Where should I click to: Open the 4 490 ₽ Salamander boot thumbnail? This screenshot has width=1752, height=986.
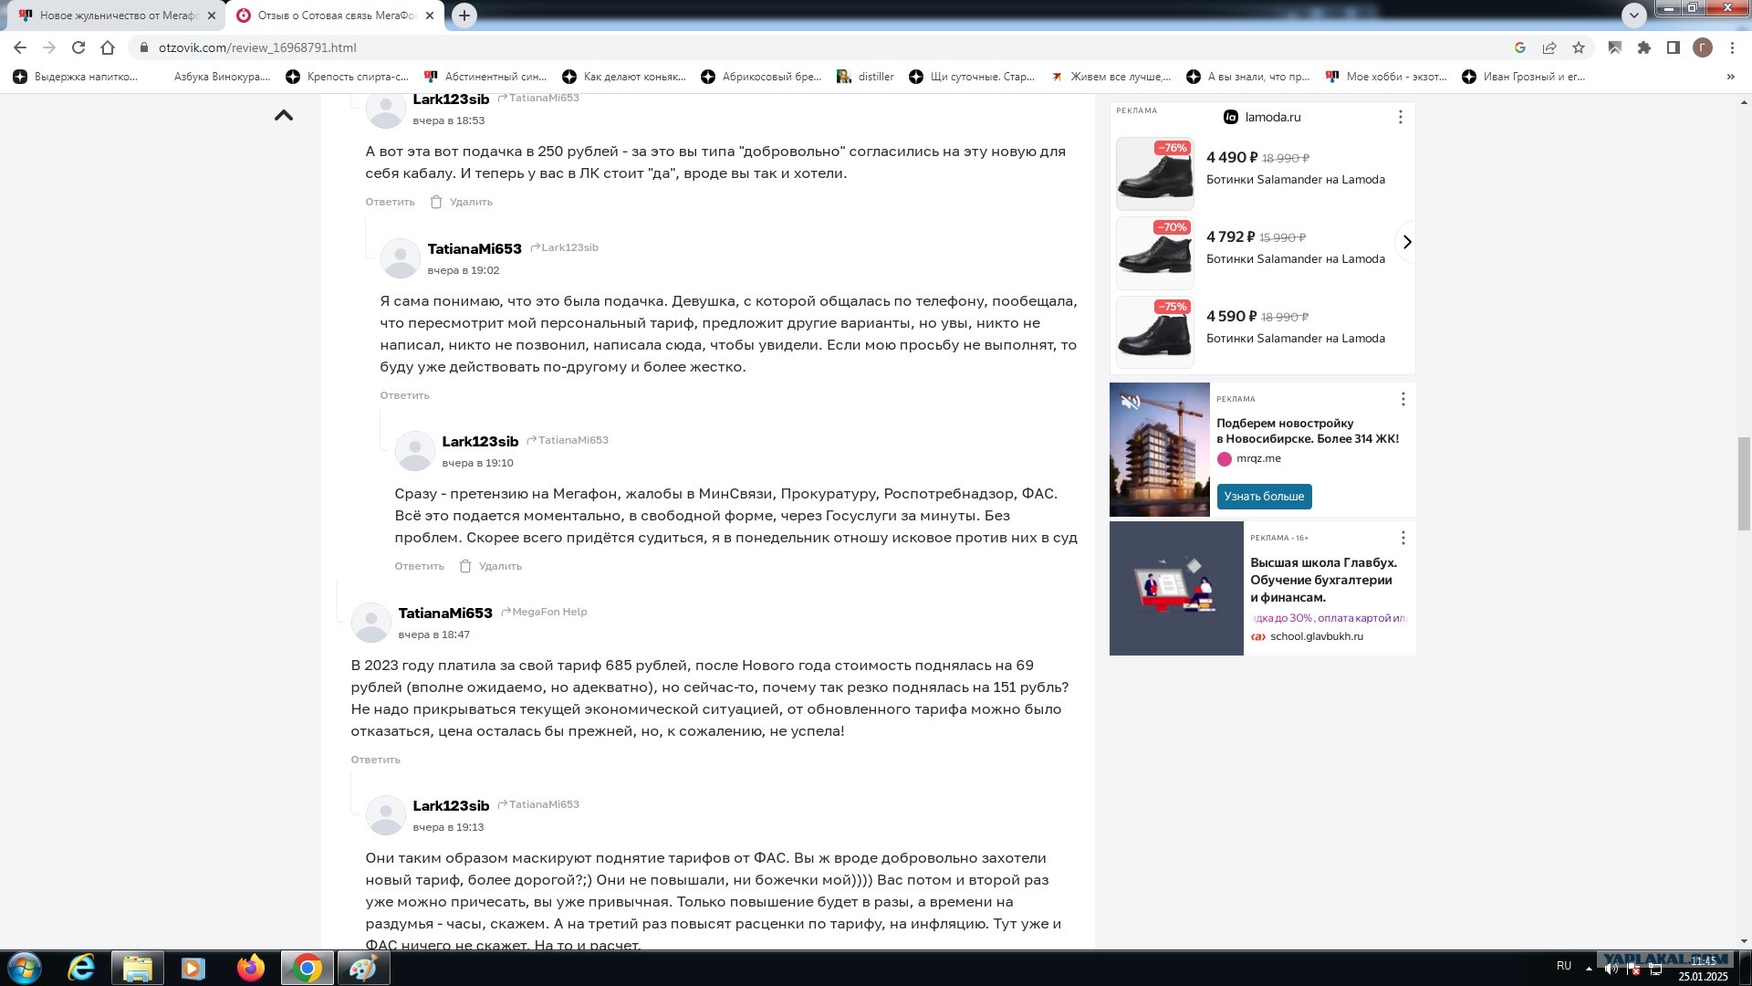pos(1155,173)
